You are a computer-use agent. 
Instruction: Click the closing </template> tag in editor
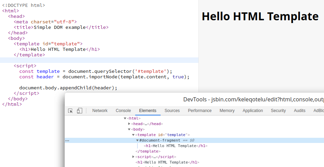pyautogui.click(x=29, y=55)
